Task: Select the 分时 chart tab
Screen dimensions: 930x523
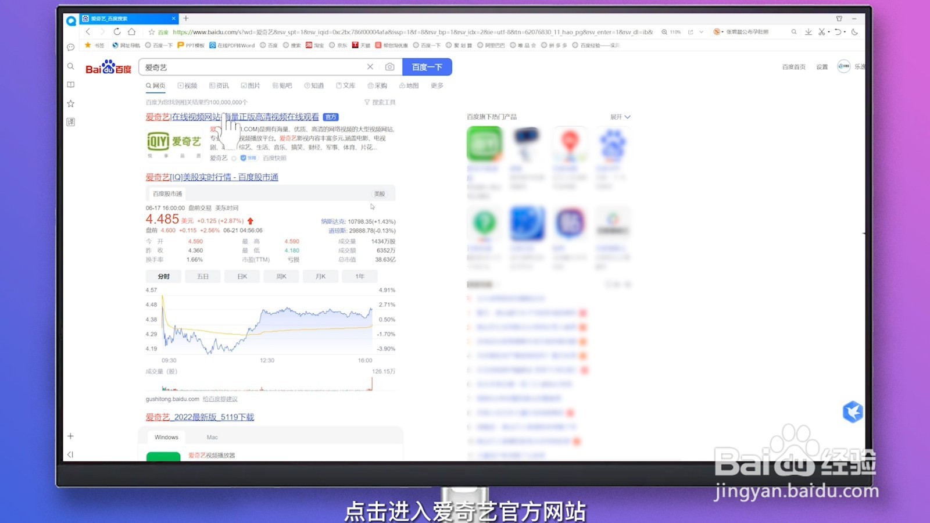Action: [164, 277]
